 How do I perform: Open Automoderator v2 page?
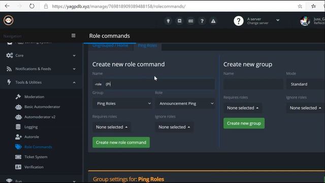click(x=40, y=117)
